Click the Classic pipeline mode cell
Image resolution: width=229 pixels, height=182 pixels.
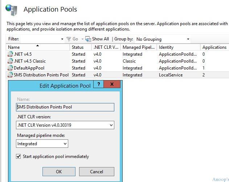[x=129, y=61]
